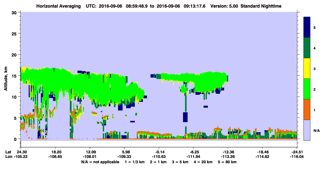Image resolution: width=330 pixels, height=169 pixels.
Task: Click the dark green colorbar segment labeled 4
Action: tap(307, 48)
